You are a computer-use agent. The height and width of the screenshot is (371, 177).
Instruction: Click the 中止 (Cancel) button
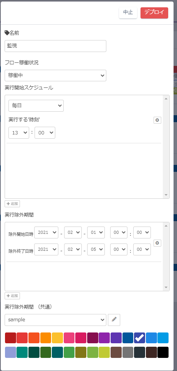coord(128,13)
